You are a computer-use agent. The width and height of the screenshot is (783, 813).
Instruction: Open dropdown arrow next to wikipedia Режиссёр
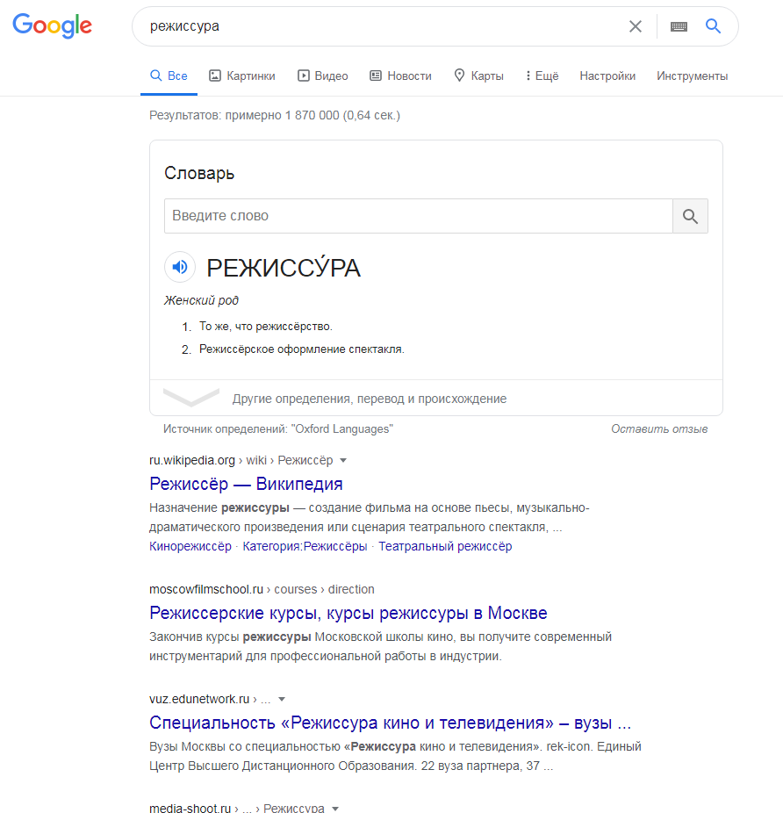[x=342, y=460]
